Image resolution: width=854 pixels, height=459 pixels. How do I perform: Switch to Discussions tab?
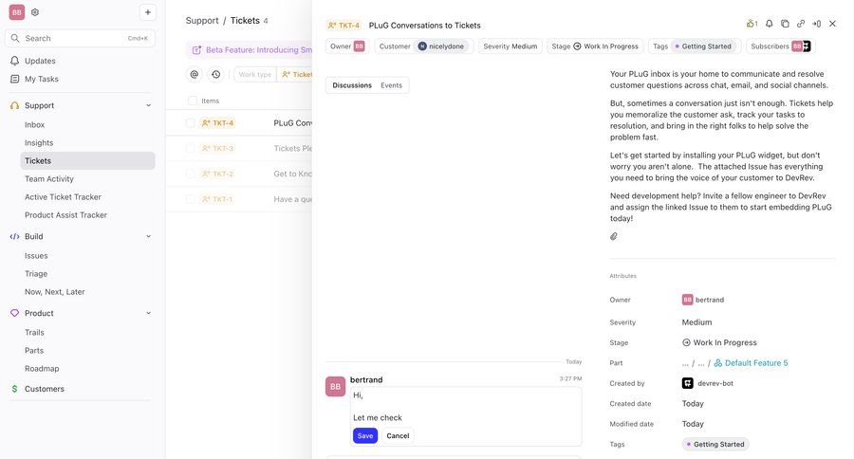(x=352, y=85)
